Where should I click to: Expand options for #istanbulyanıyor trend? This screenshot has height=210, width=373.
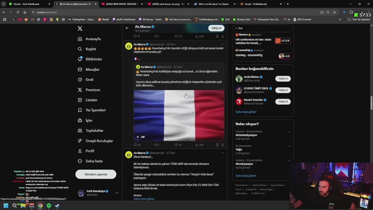pos(289,132)
